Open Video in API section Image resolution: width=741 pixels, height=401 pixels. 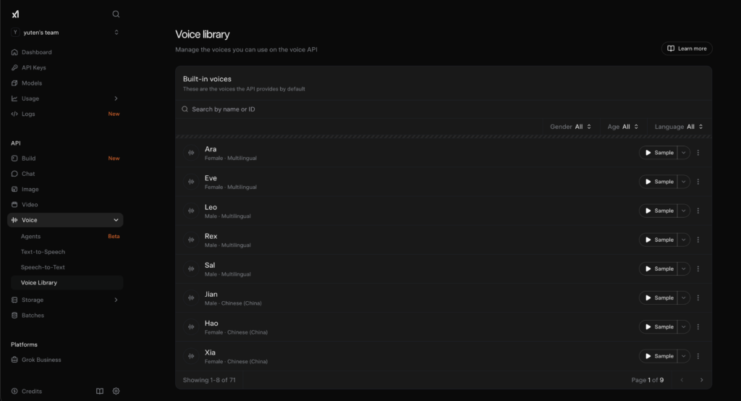point(65,205)
